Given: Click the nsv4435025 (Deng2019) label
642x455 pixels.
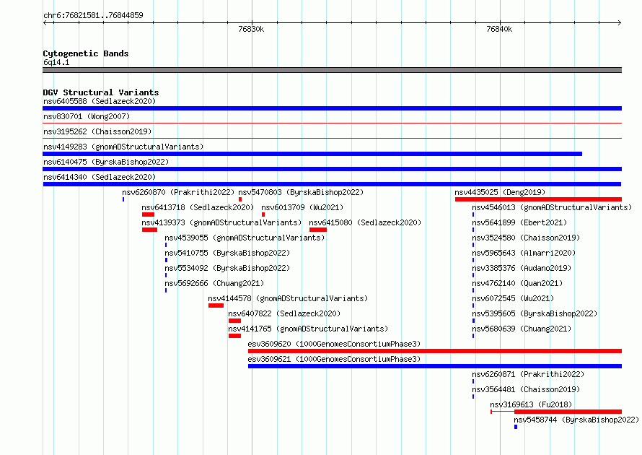Looking at the screenshot, I should [x=500, y=192].
